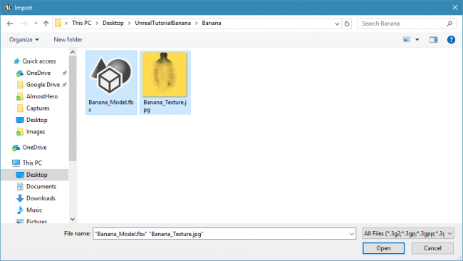The image size is (463, 261).
Task: Click UnrealTutorialBanana in the address path
Action: pos(162,23)
